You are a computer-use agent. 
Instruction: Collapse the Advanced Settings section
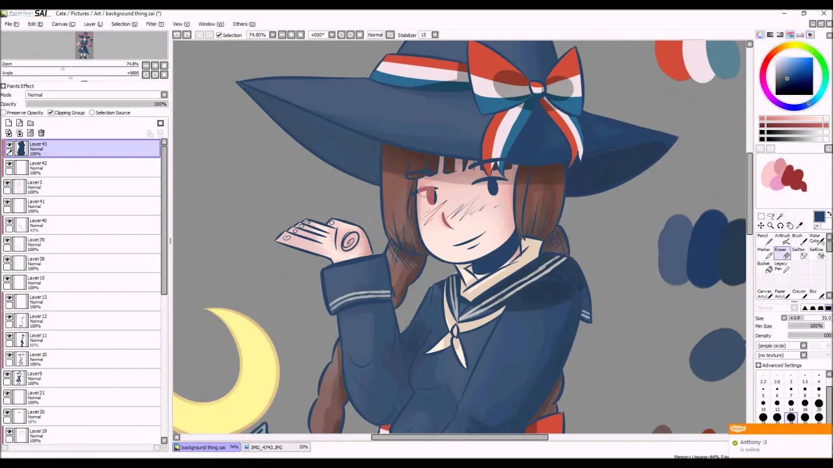tap(758, 365)
